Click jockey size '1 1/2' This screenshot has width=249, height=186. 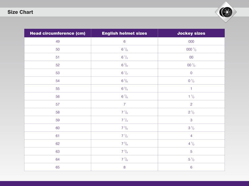[191, 96]
